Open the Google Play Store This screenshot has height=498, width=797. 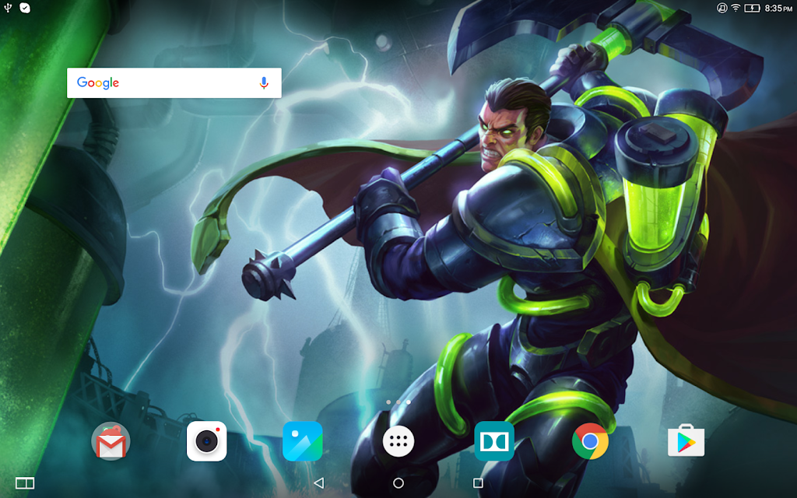(686, 440)
